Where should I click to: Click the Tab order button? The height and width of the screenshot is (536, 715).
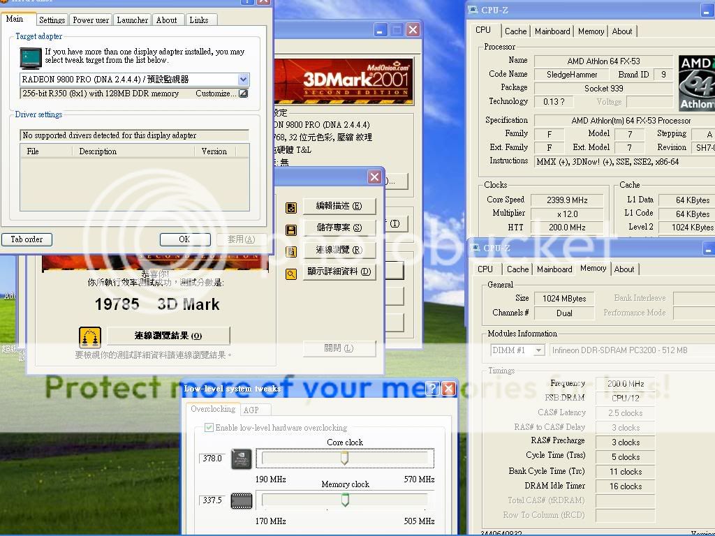pyautogui.click(x=27, y=239)
